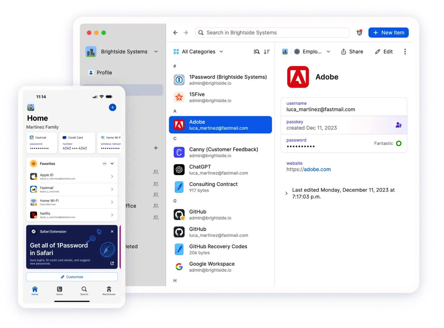
Task: Collapse the Favorites section on mobile
Action: (x=112, y=163)
